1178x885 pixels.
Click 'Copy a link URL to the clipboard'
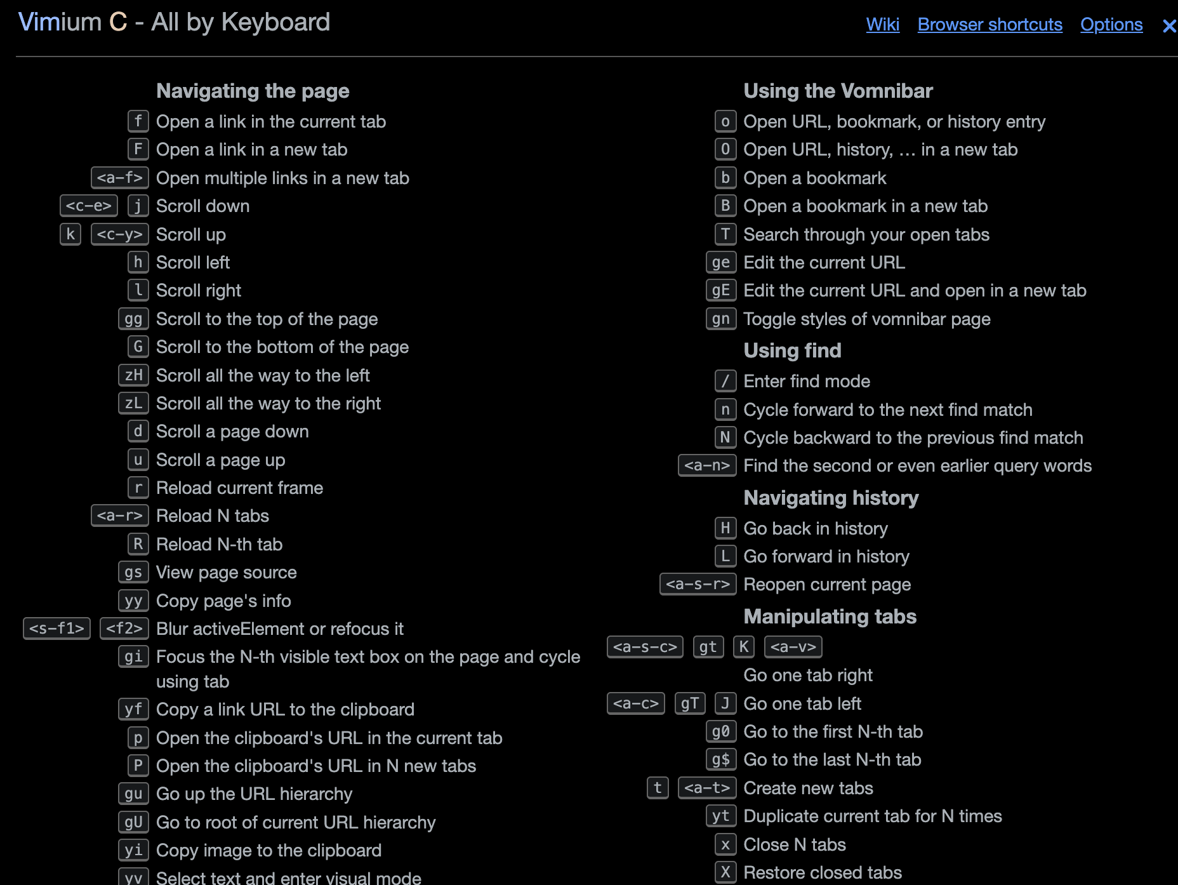click(285, 709)
